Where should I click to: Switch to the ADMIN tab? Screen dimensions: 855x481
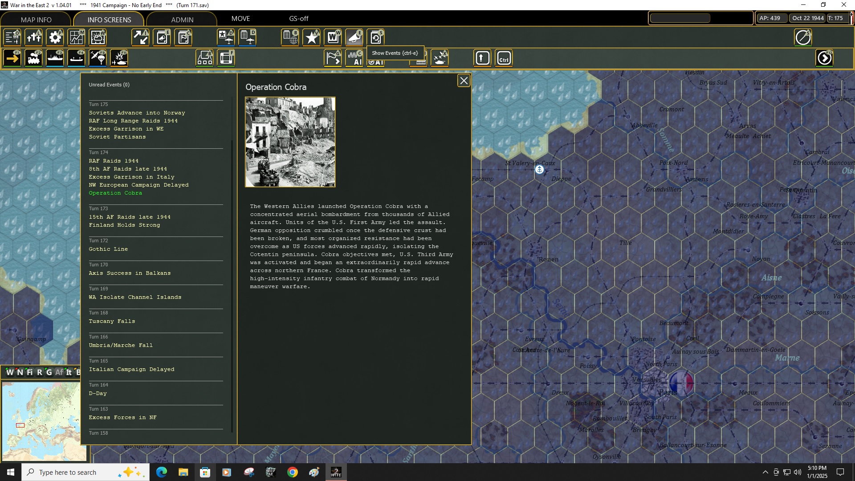[x=182, y=20]
